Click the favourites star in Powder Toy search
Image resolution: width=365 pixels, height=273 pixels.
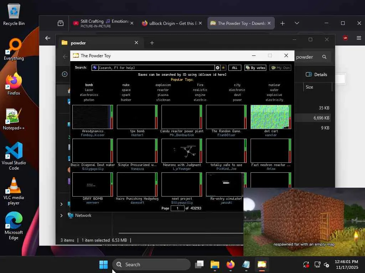pos(223,68)
